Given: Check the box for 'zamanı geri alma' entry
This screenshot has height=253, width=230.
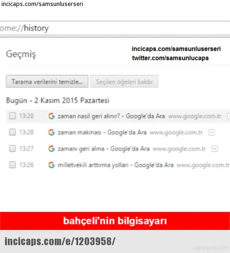Looking at the screenshot, I should (x=12, y=148).
